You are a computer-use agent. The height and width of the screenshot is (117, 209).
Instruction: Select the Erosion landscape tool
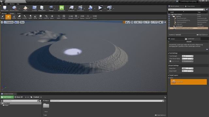coord(25,17)
